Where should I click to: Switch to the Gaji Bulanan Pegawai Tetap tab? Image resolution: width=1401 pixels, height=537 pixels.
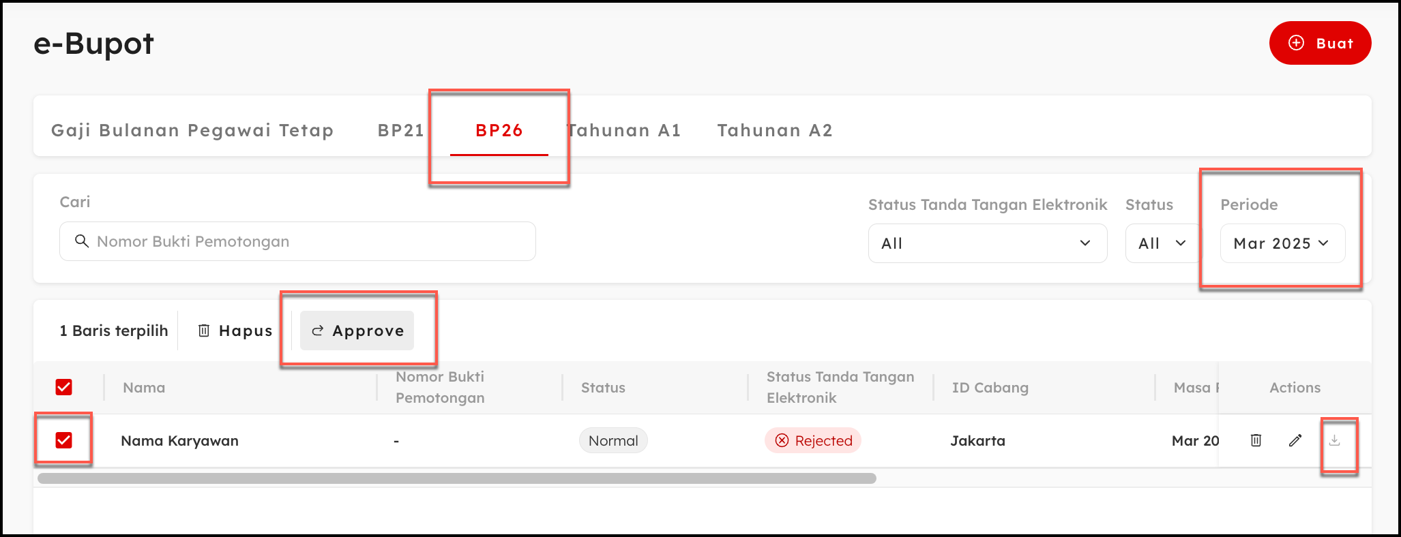point(192,130)
